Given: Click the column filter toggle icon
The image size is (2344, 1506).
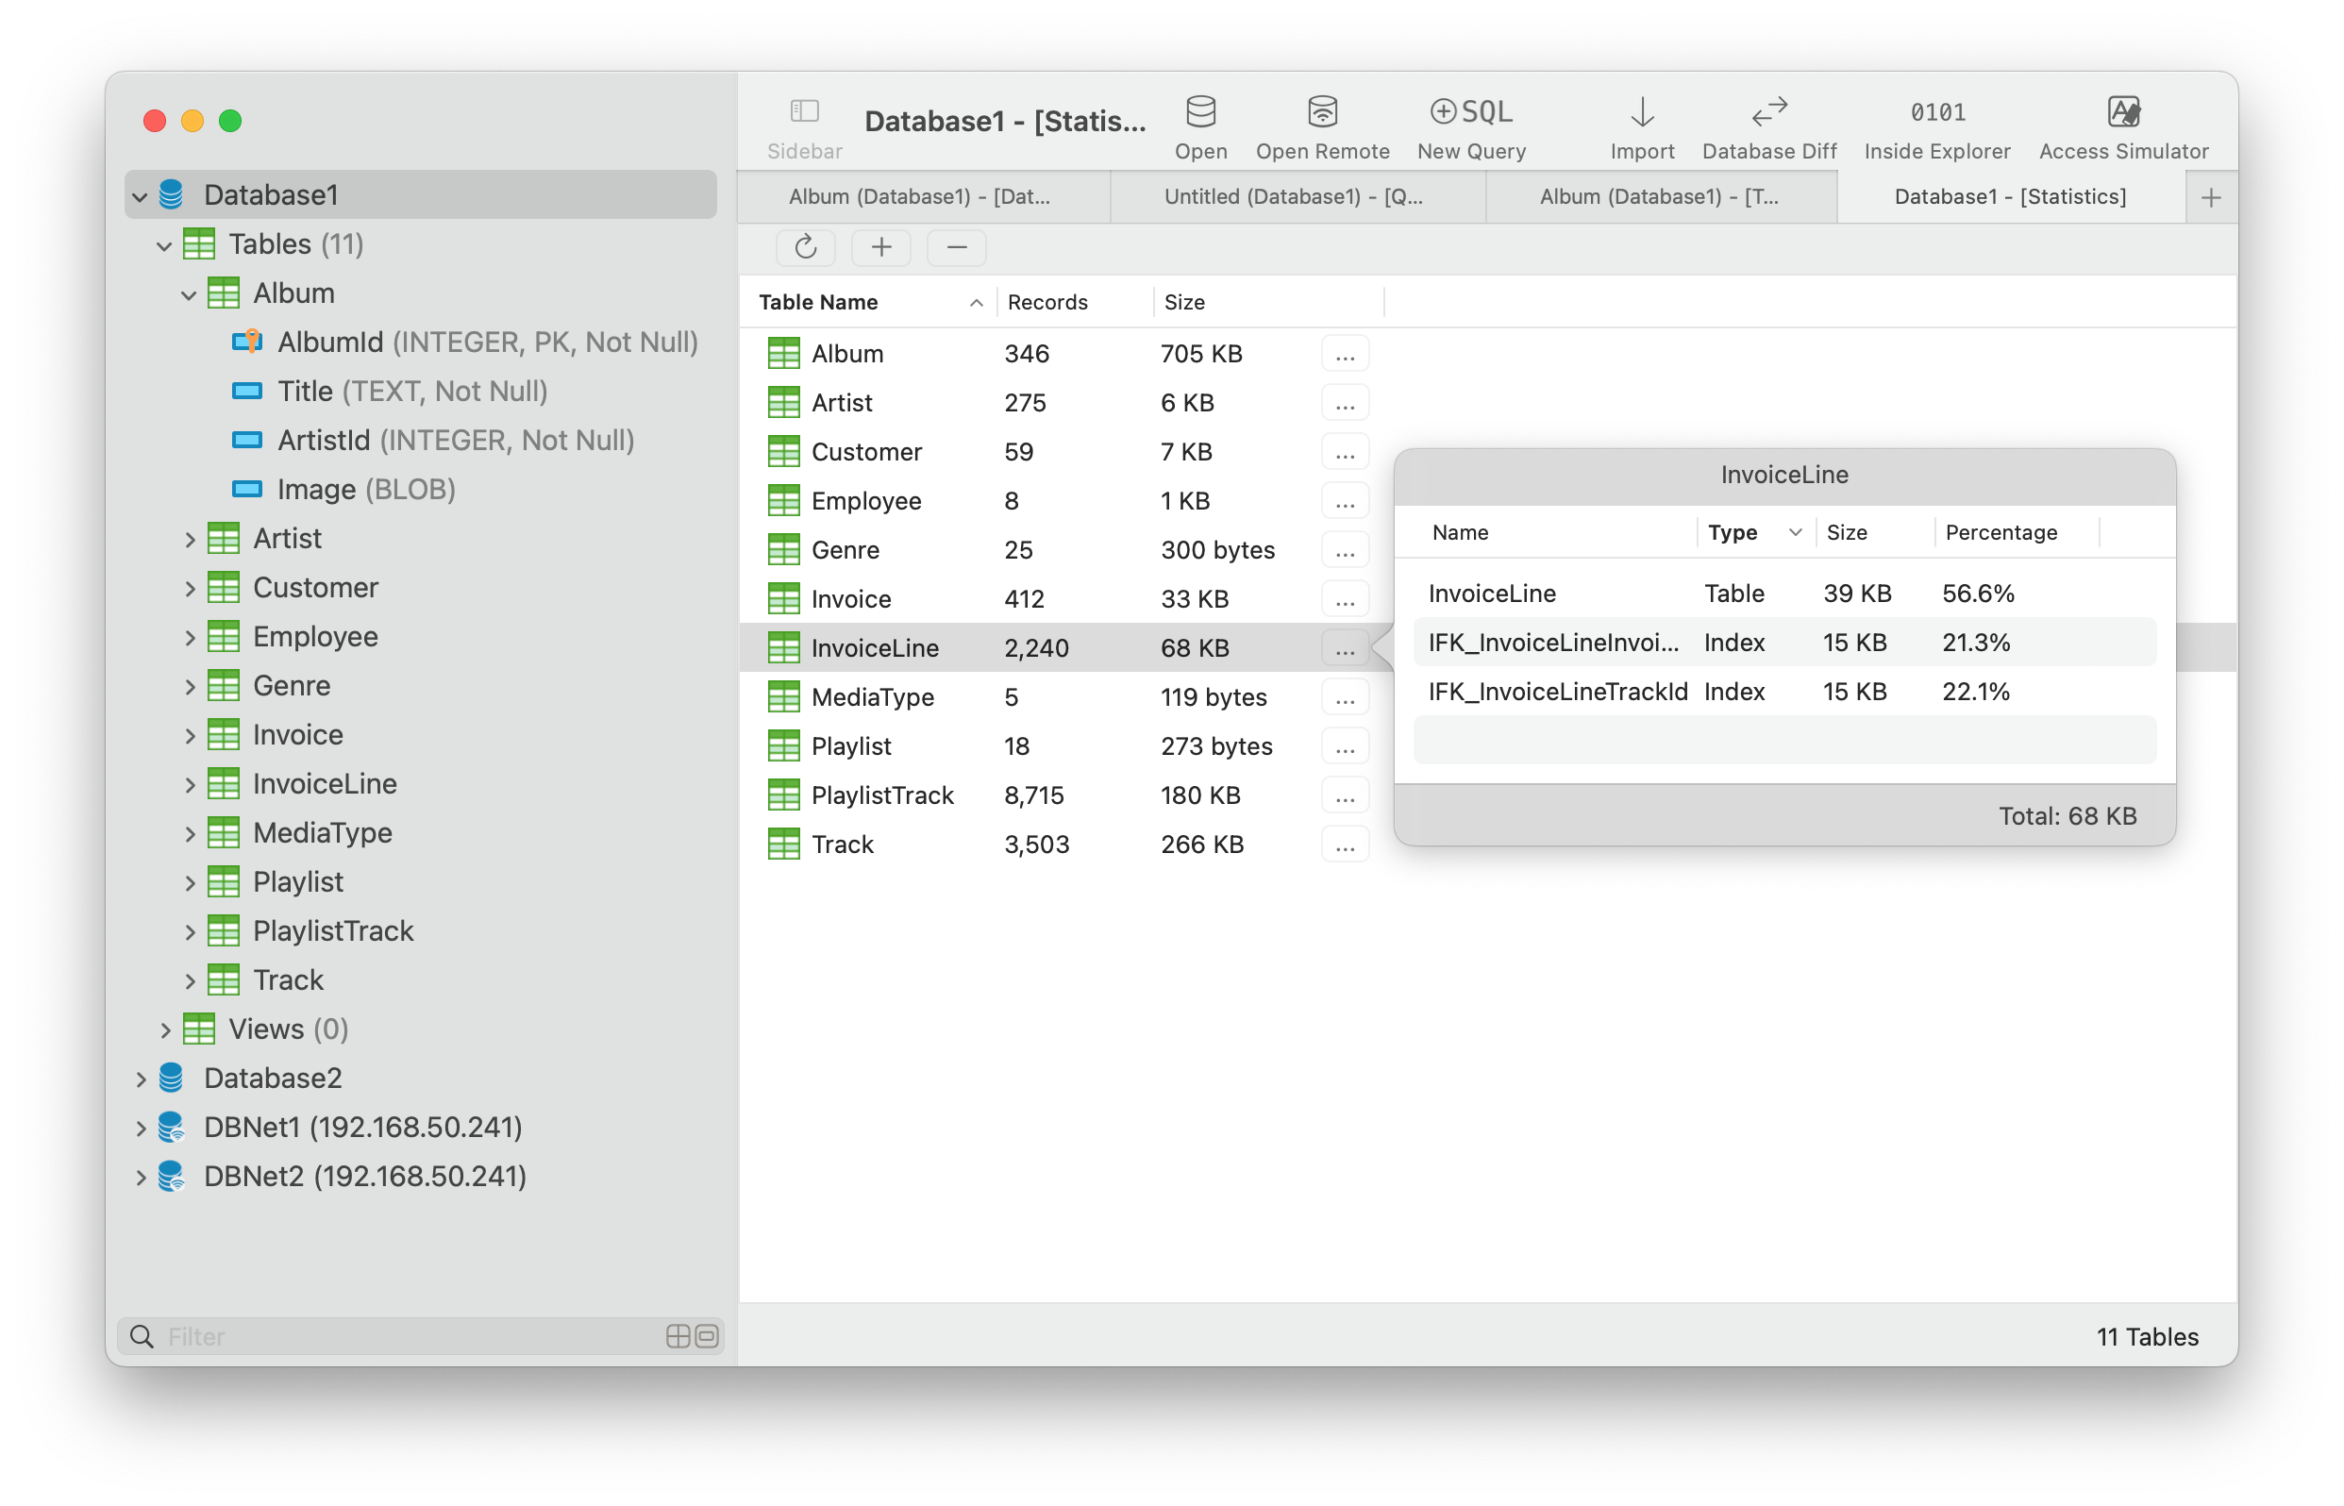Looking at the screenshot, I should tap(707, 1336).
